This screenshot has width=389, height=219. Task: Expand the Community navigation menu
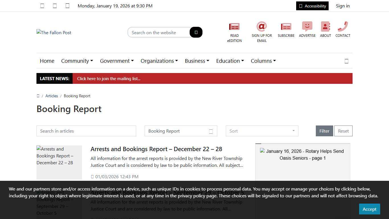tap(77, 61)
